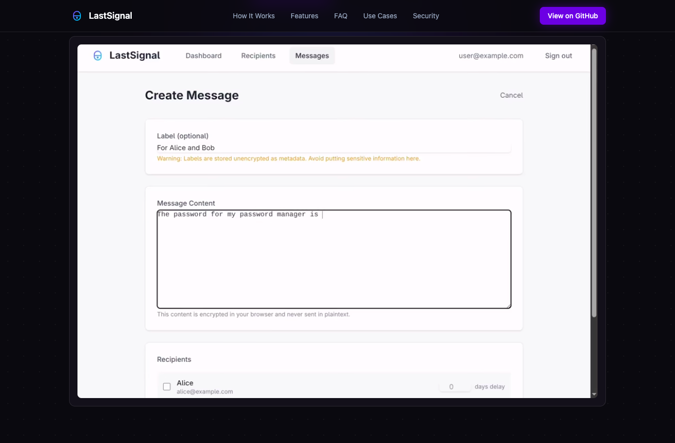Screen dimensions: 675x443
Task: Open the FAQ nav link
Action: pos(340,16)
